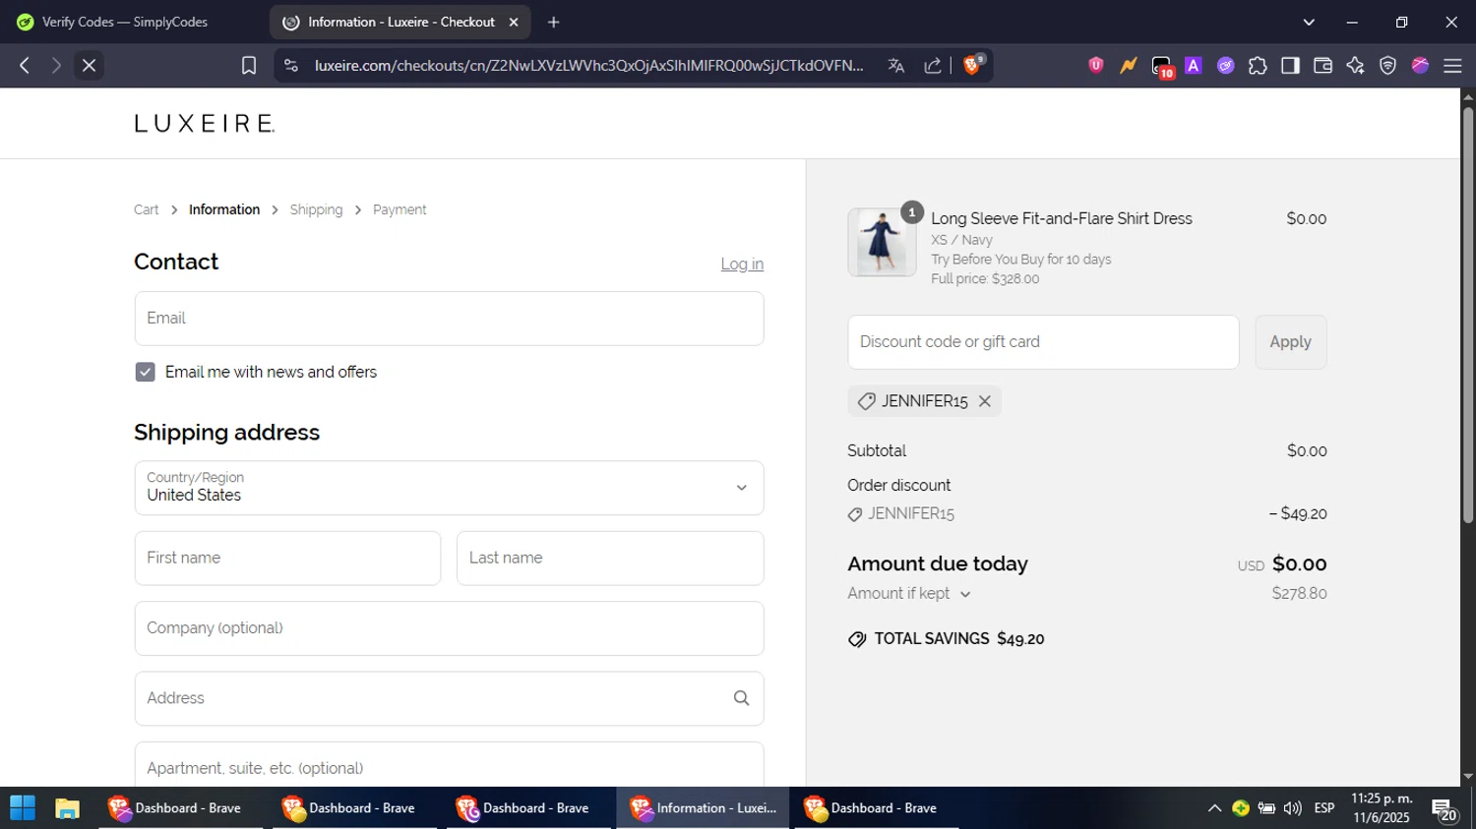The width and height of the screenshot is (1476, 829).
Task: Open notification center
Action: pyautogui.click(x=1445, y=809)
